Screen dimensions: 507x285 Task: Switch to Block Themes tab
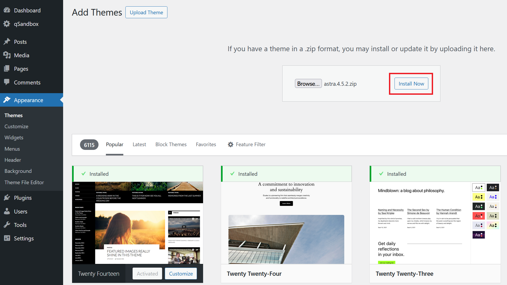click(x=171, y=145)
